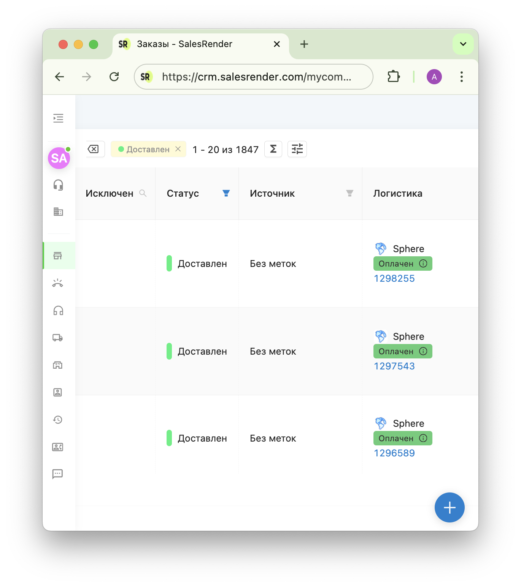Clear all filters with backspace icon

click(94, 149)
